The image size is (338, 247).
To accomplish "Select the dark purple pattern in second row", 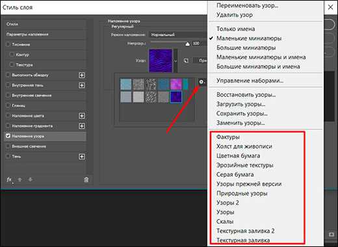I will tap(176, 97).
